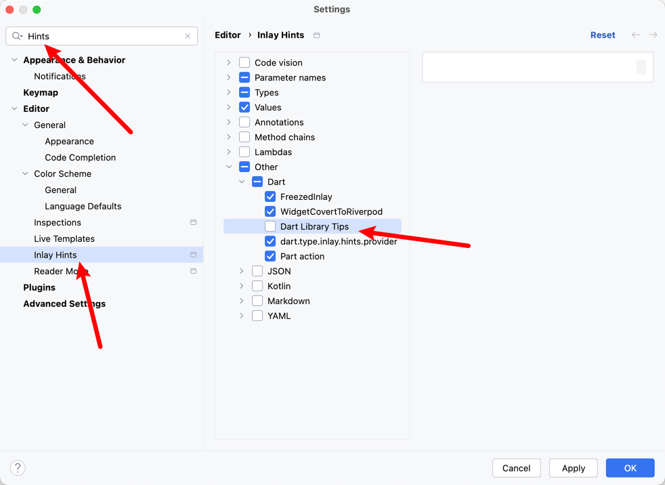
Task: Expand the Parameter names node
Action: tap(229, 77)
